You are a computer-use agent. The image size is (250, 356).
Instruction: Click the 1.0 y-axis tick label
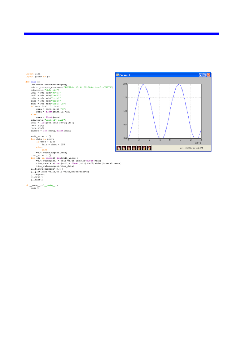tap(125, 111)
